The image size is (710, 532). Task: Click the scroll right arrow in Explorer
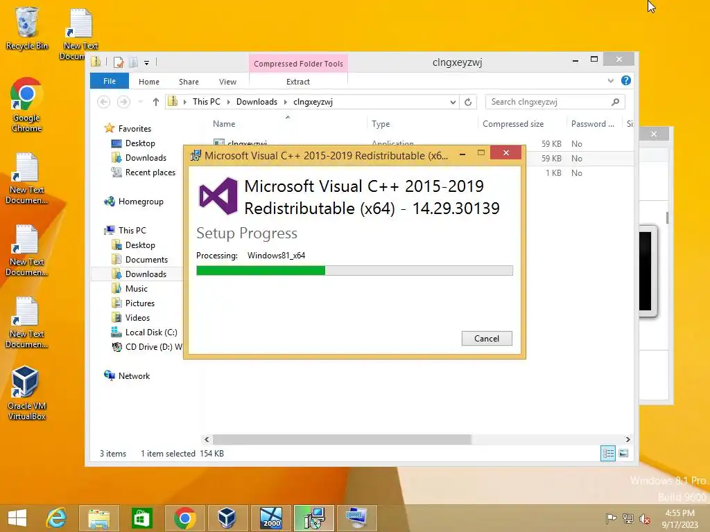[627, 439]
